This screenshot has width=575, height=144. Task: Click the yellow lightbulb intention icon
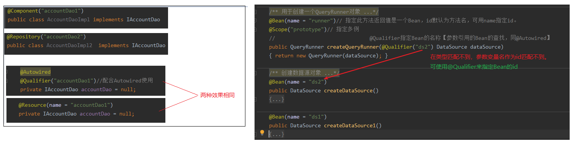[262, 133]
